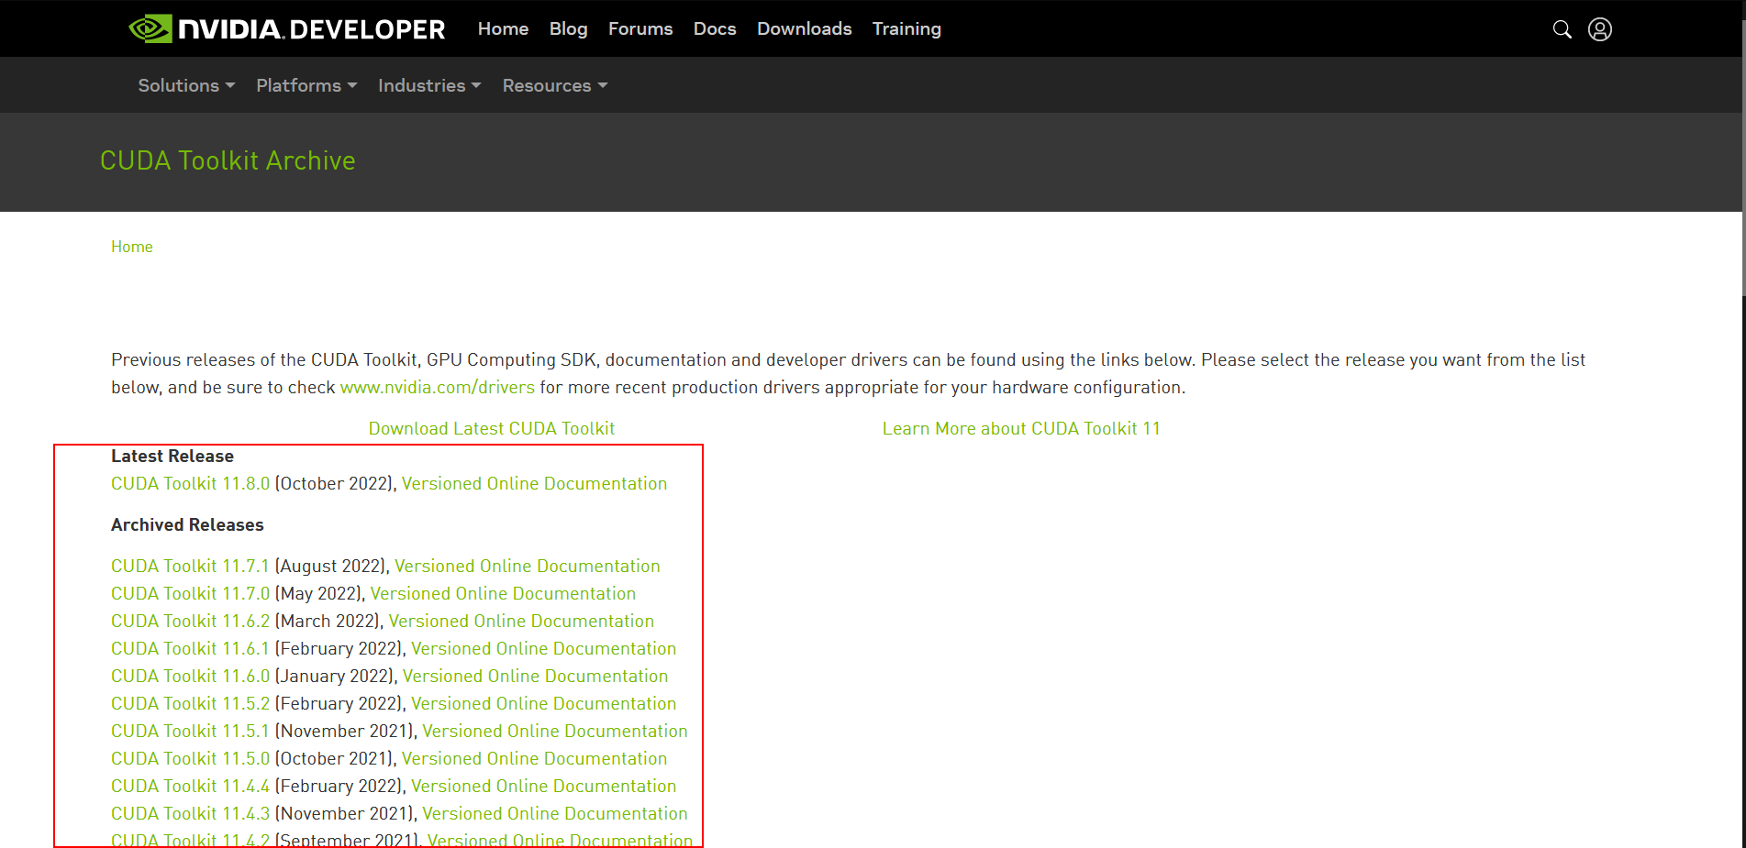
Task: Open CUDA Toolkit 11.5.2 link
Action: pos(191,703)
